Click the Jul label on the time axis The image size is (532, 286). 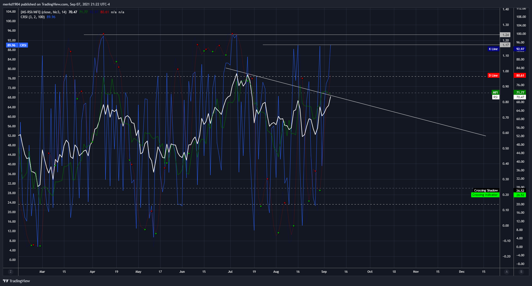point(230,272)
